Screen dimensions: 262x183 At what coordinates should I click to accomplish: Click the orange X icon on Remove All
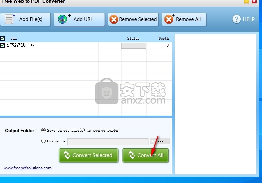[x=169, y=19]
